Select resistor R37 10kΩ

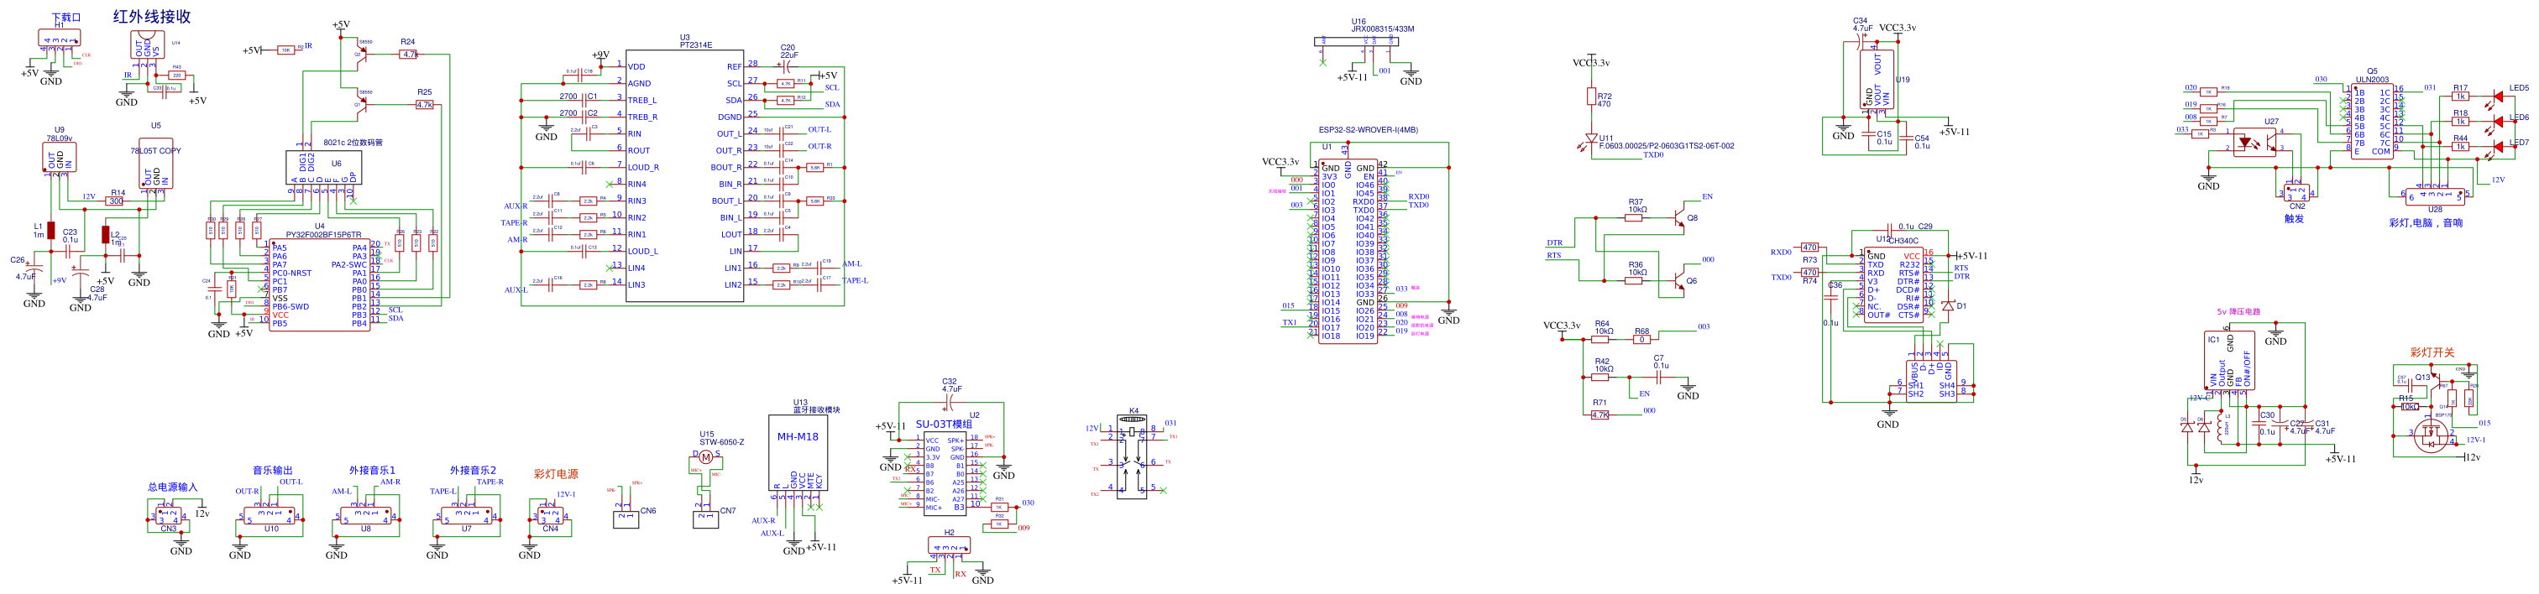(1634, 219)
